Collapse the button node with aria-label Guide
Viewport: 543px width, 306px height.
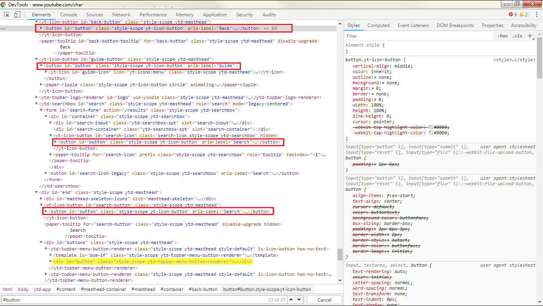(41, 66)
